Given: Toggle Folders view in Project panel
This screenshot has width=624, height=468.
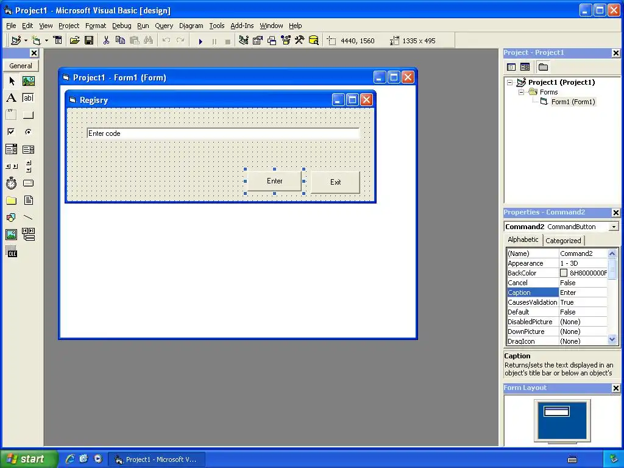Looking at the screenshot, I should (543, 67).
